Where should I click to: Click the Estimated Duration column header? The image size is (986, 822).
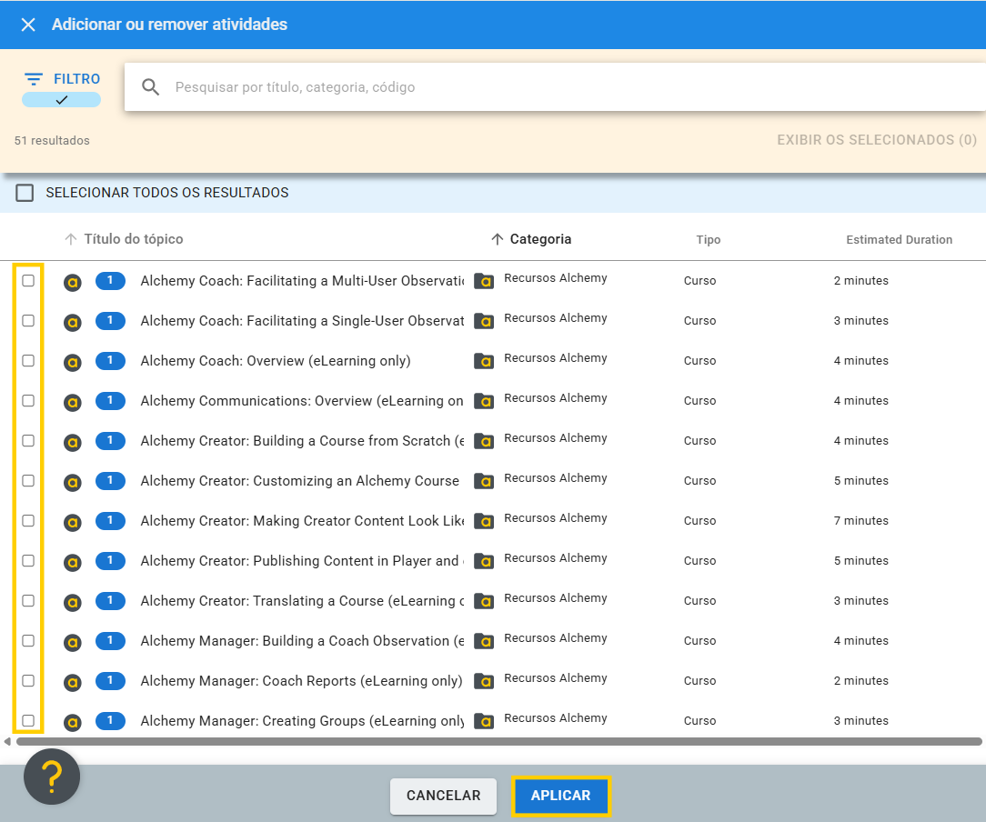click(899, 240)
